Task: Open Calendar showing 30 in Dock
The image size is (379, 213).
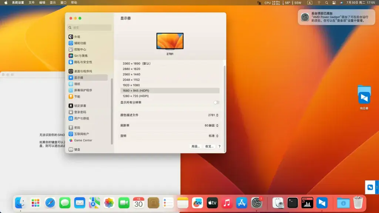Action: 138,203
